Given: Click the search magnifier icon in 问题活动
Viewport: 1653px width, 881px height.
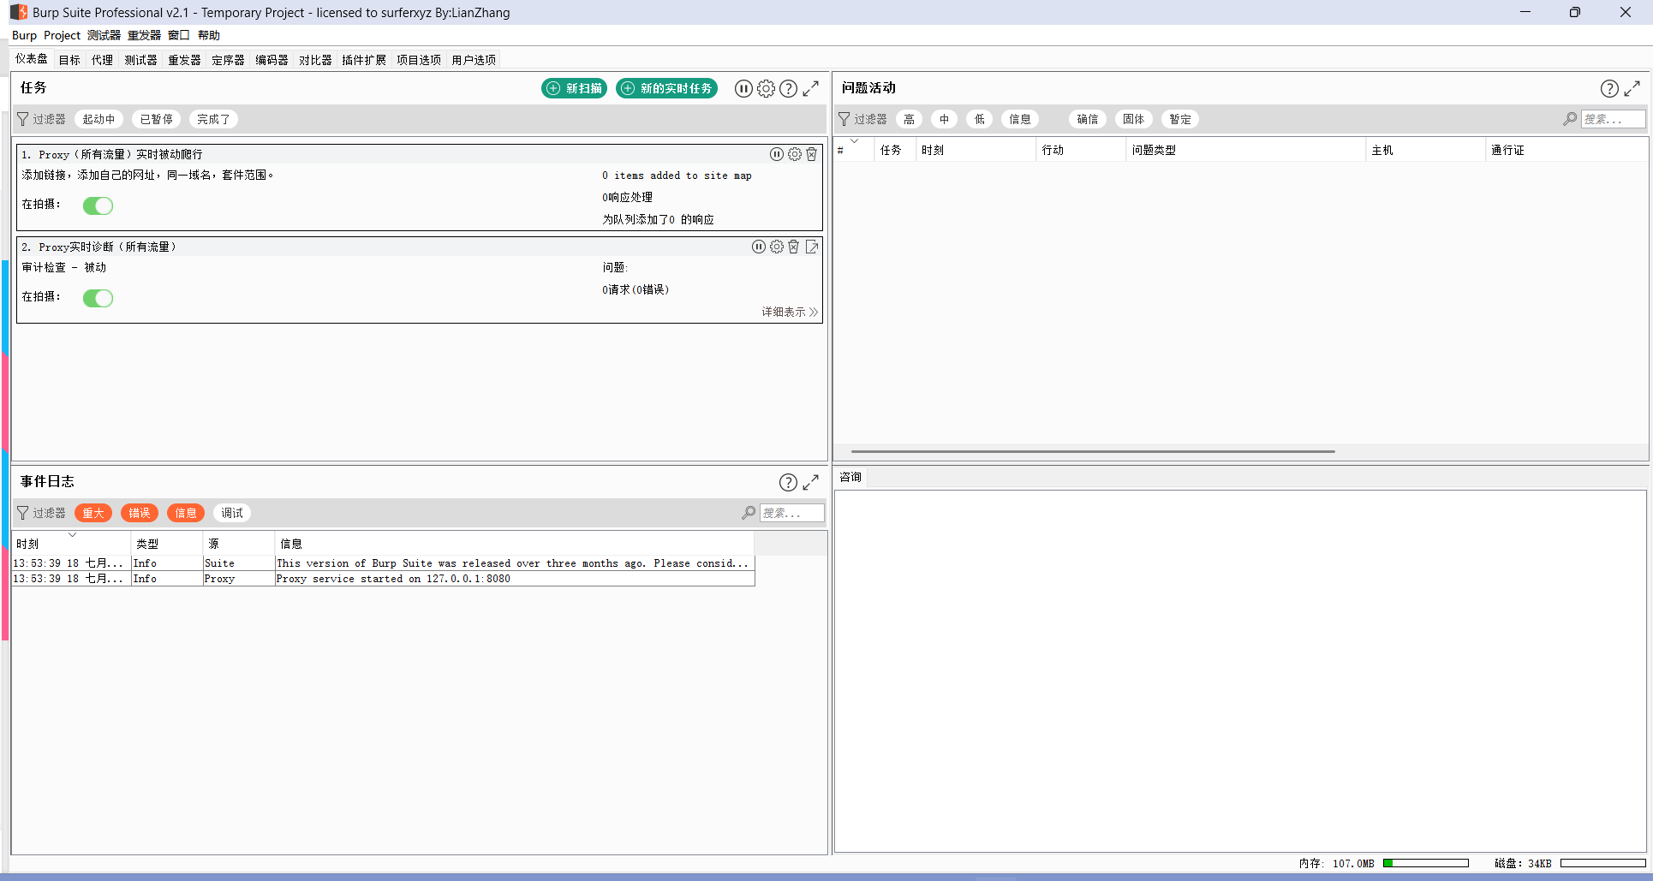Looking at the screenshot, I should point(1570,119).
